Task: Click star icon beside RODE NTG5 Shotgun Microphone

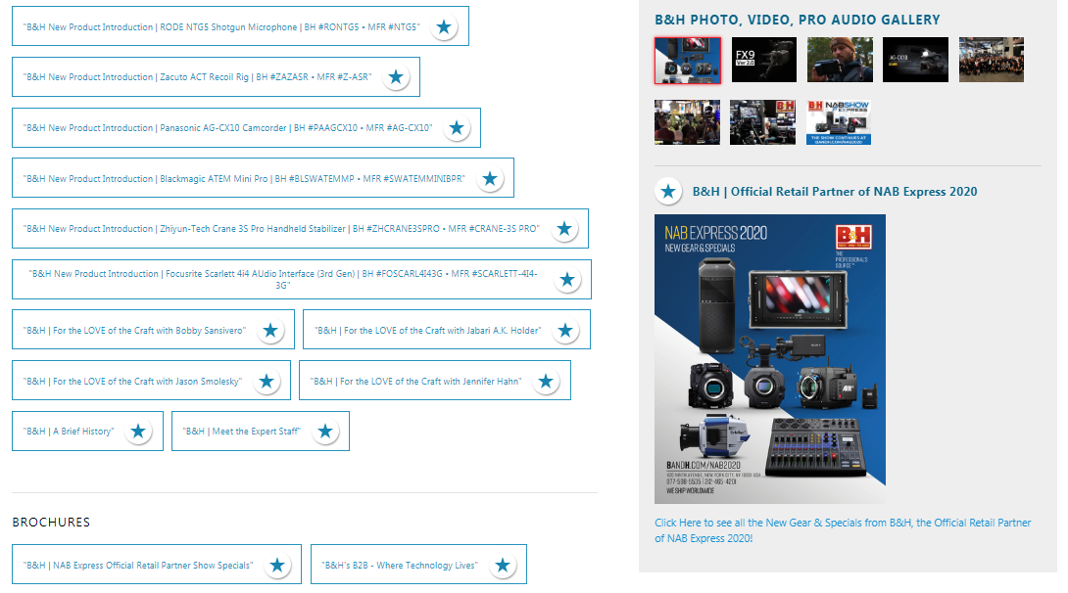Action: pyautogui.click(x=444, y=27)
